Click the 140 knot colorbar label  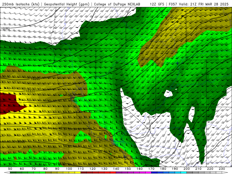[116, 169]
